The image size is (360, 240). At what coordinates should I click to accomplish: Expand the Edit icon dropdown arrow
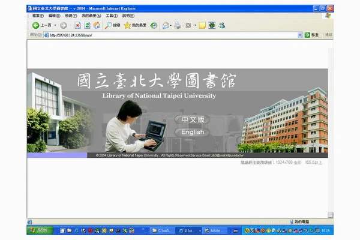click(195, 25)
